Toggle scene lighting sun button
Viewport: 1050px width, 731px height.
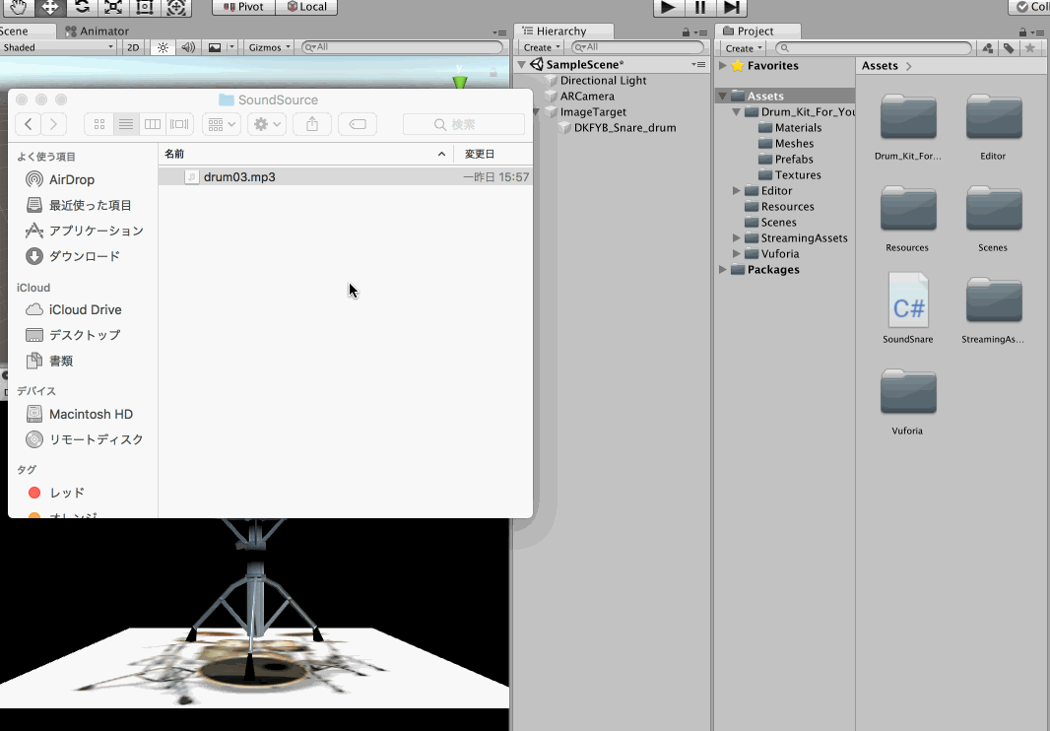pyautogui.click(x=164, y=47)
